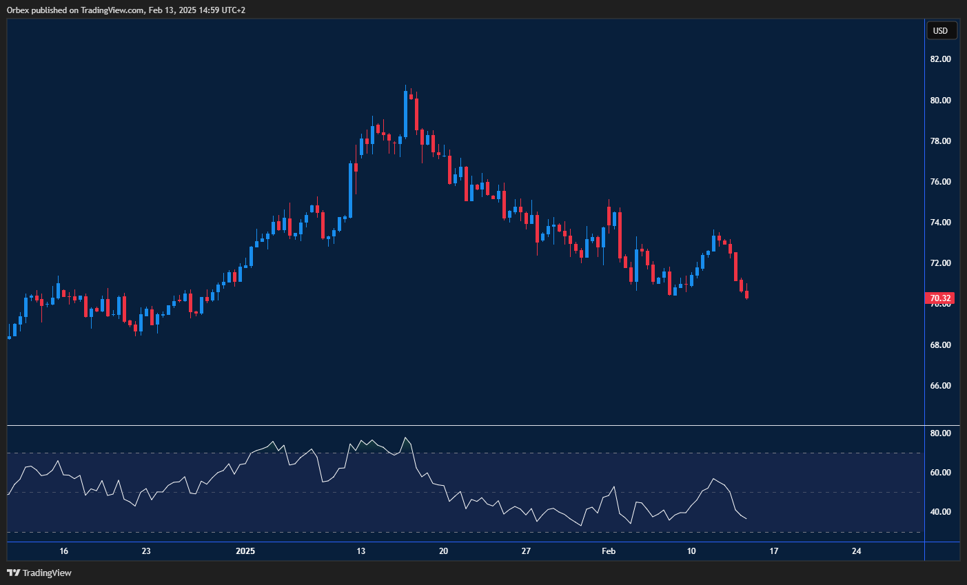The image size is (967, 585).
Task: Click the 13 date label on time axis
Action: click(360, 551)
